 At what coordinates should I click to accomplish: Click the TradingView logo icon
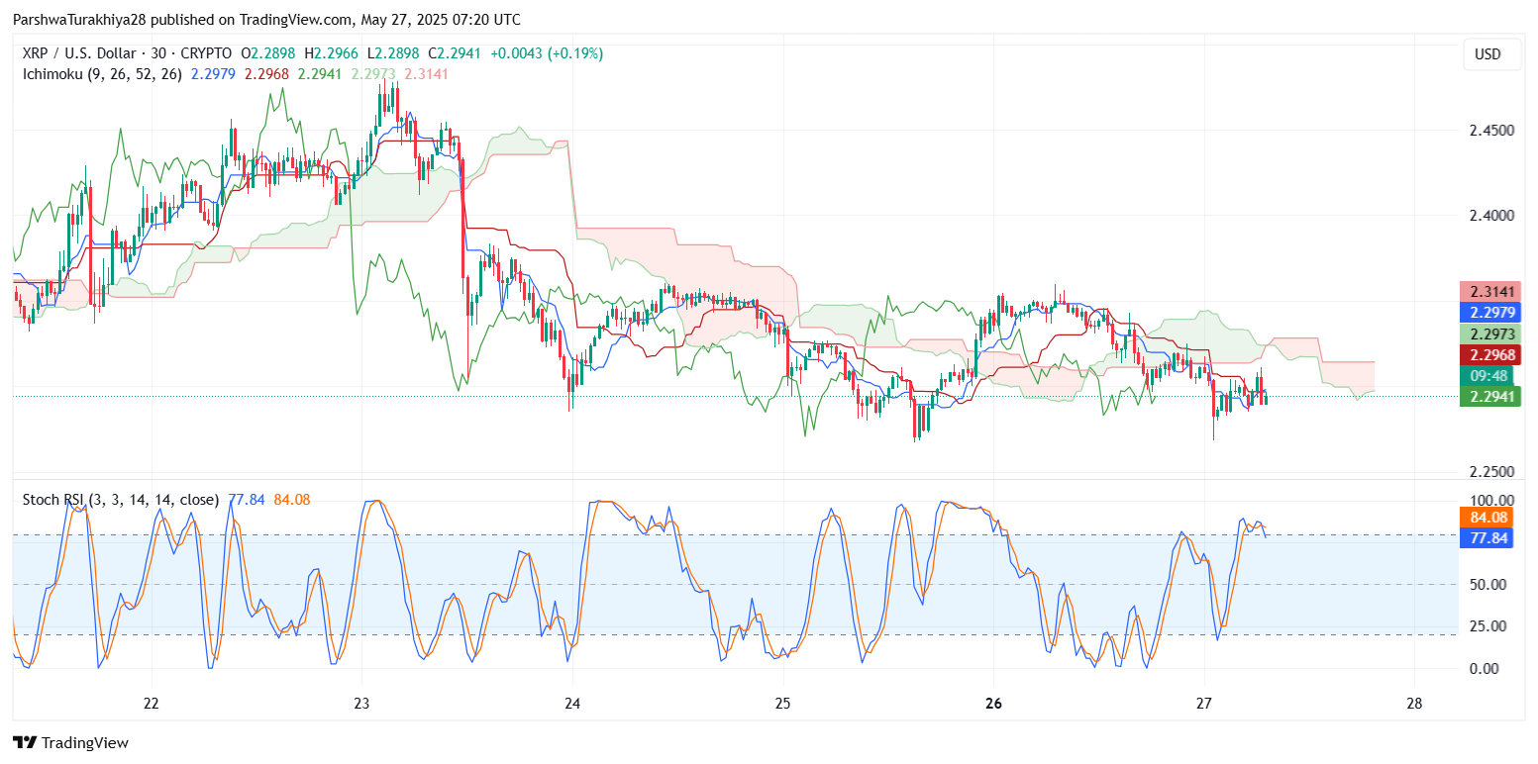pos(25,742)
